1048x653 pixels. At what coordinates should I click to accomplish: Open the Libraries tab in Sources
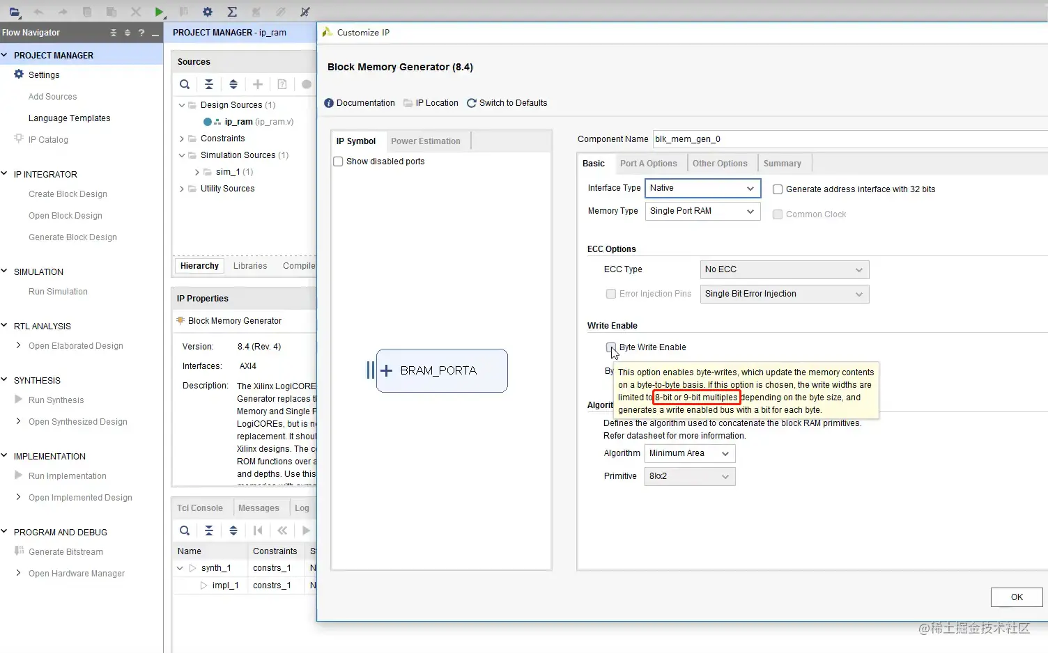[250, 266]
